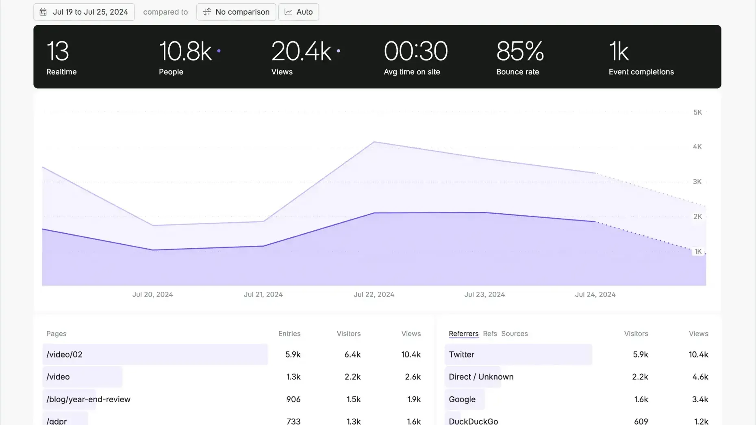
Task: Click the purple dot beside the Views metric
Action: click(338, 51)
